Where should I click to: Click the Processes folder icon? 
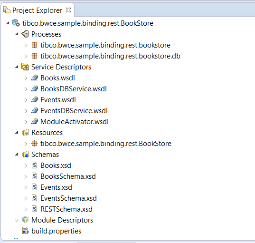point(25,34)
